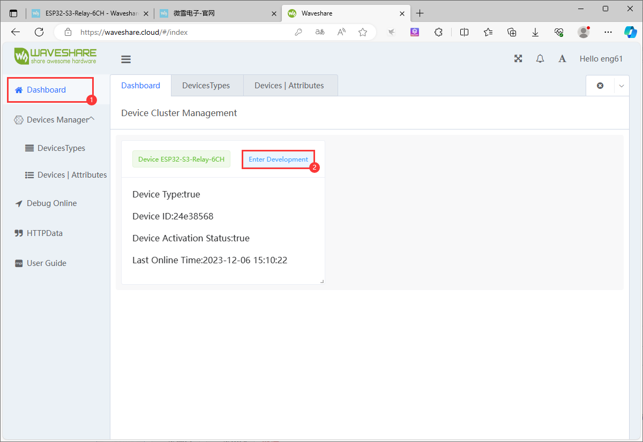Click the close tabs circle-x icon
The height and width of the screenshot is (442, 643).
(x=600, y=86)
